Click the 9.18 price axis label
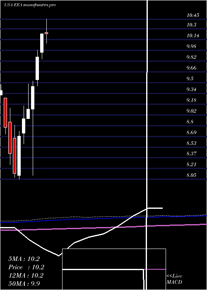207x290 pixels. point(191,100)
